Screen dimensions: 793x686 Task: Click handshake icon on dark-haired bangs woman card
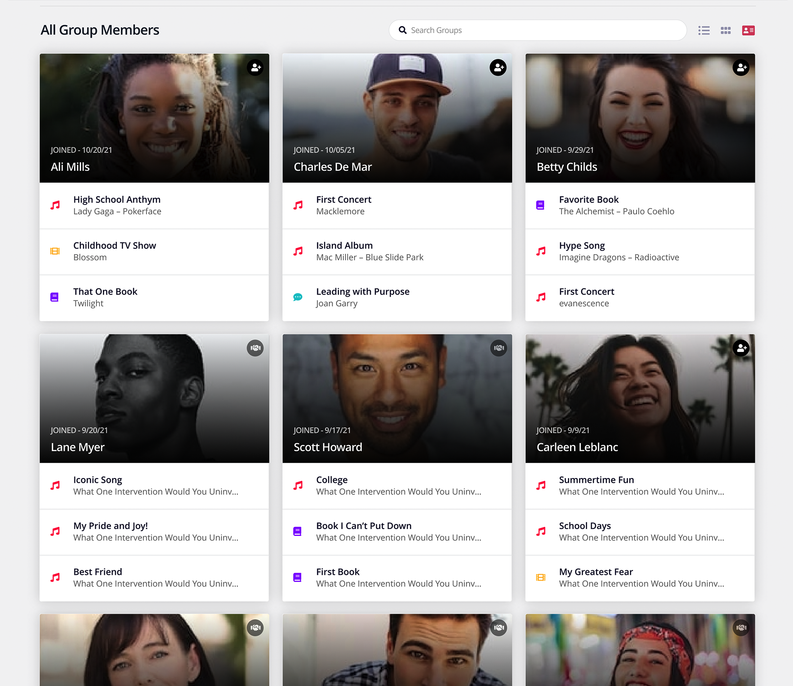tap(255, 628)
